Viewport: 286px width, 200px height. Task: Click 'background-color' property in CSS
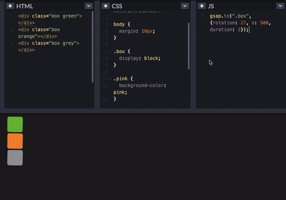[x=142, y=85]
